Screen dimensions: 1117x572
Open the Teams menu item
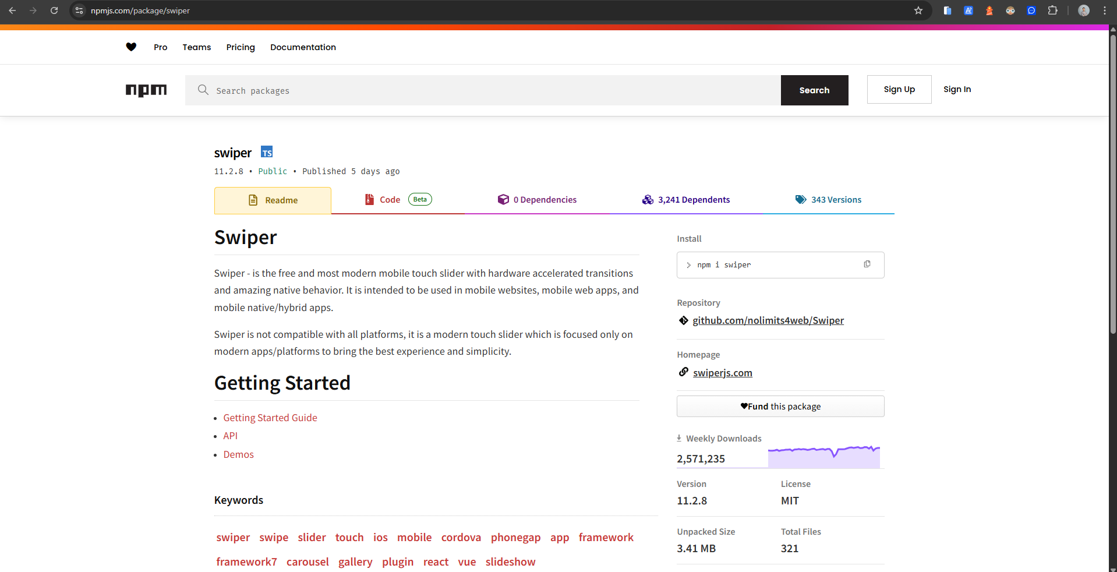coord(197,47)
